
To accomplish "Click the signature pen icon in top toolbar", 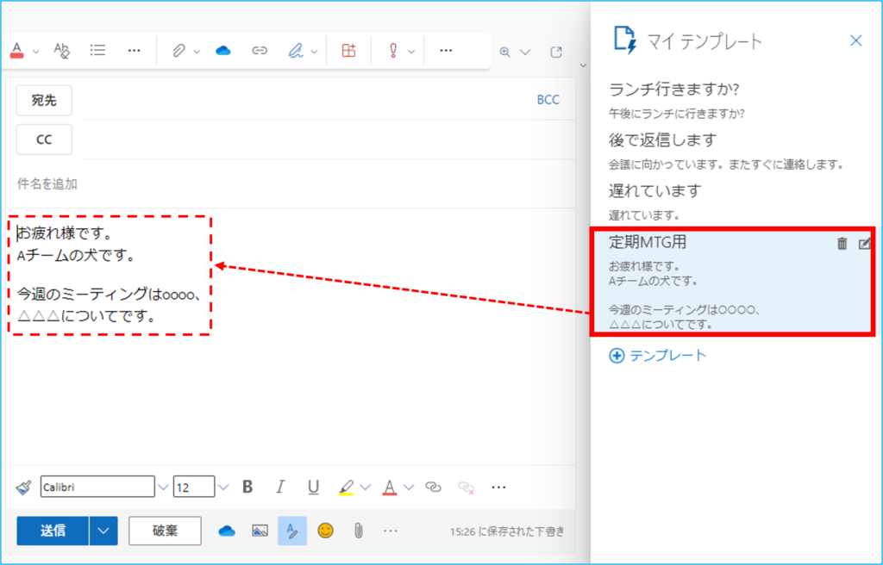I will pyautogui.click(x=296, y=51).
